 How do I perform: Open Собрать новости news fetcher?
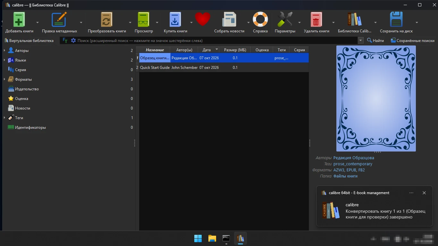point(229,20)
